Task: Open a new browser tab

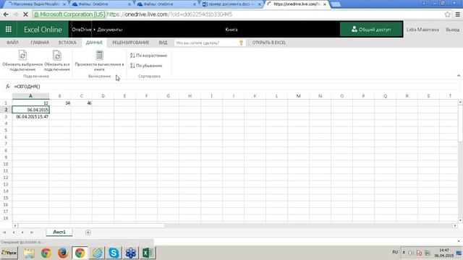Action: click(x=336, y=4)
